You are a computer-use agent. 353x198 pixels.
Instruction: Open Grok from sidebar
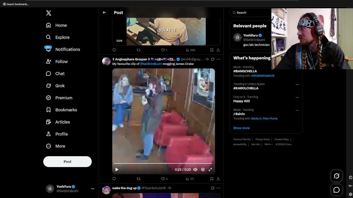pyautogui.click(x=55, y=86)
